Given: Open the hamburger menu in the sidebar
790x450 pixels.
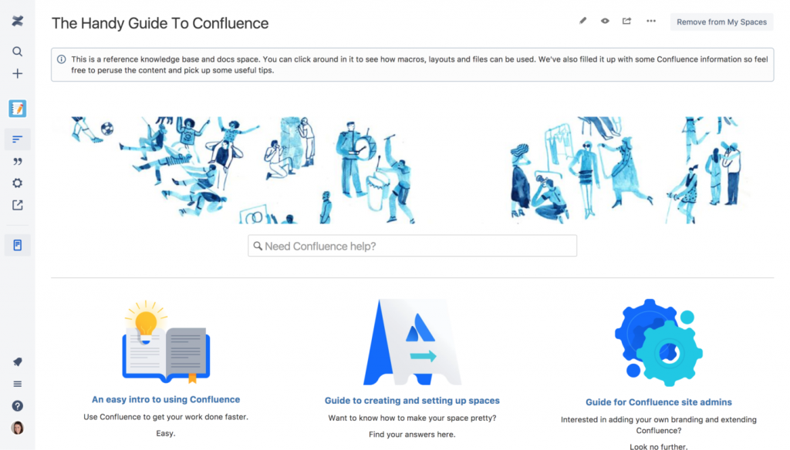Looking at the screenshot, I should [x=17, y=385].
